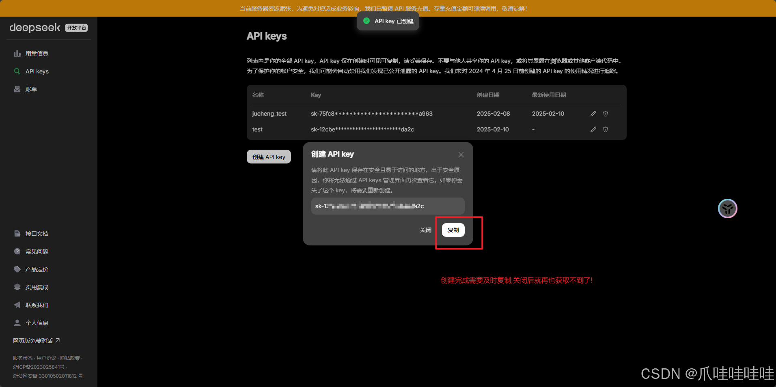The width and height of the screenshot is (776, 387).
Task: Click the API keys magnifier icon in sidebar
Action: pos(17,71)
